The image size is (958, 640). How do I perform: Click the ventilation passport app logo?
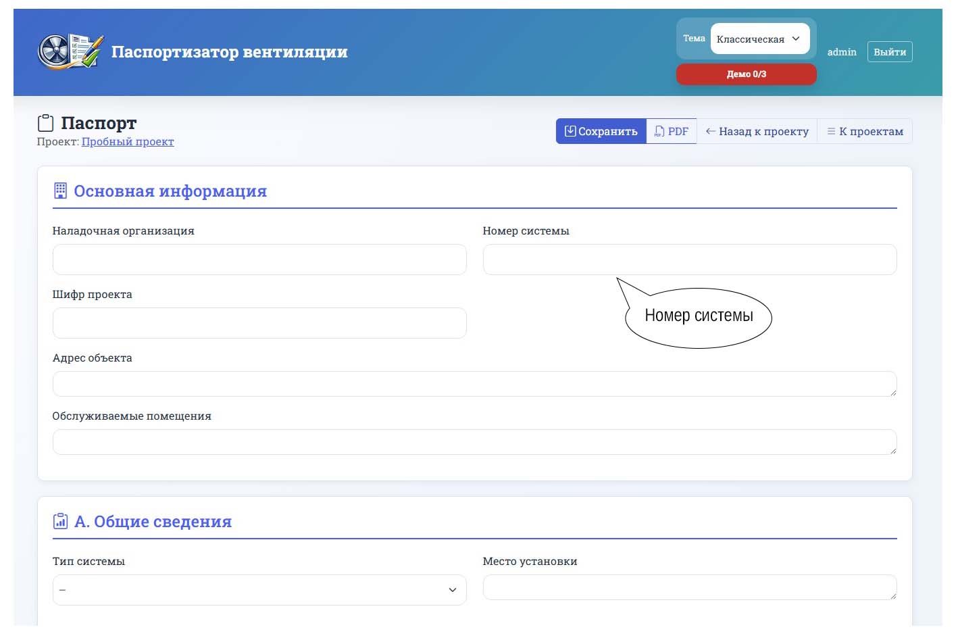[x=71, y=51]
